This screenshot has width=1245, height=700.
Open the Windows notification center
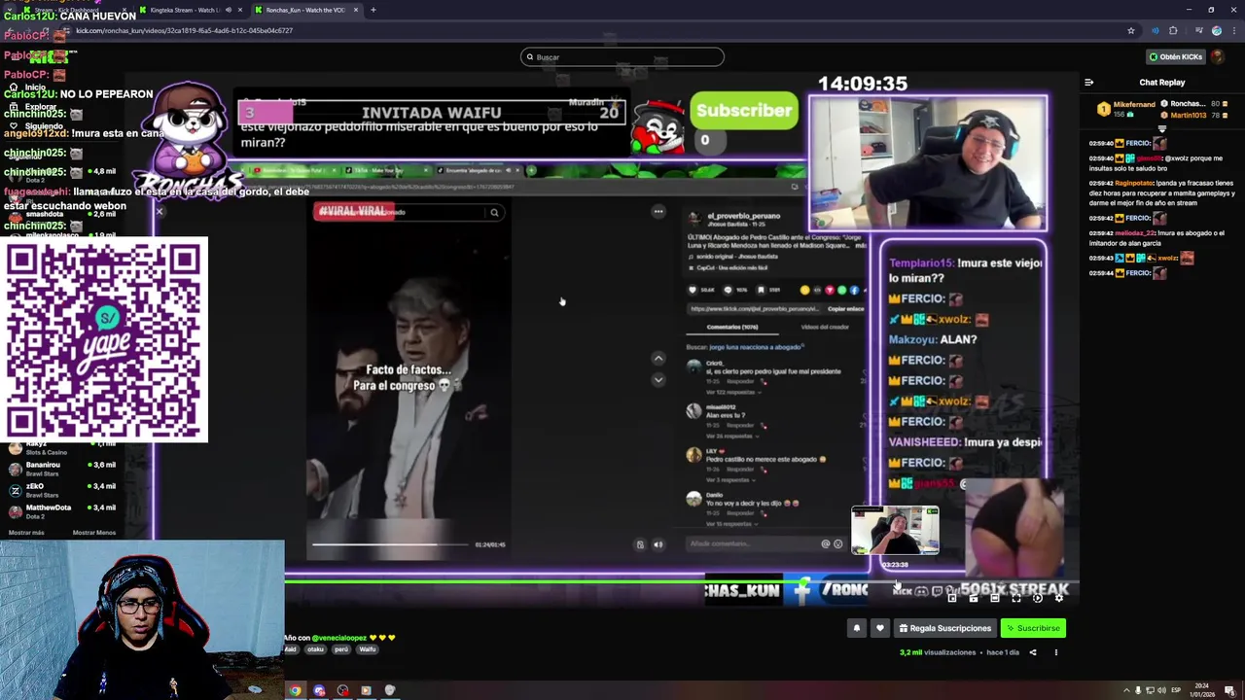click(1229, 691)
